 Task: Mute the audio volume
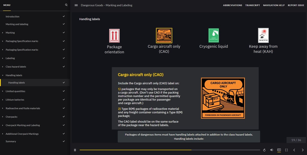[272, 150]
